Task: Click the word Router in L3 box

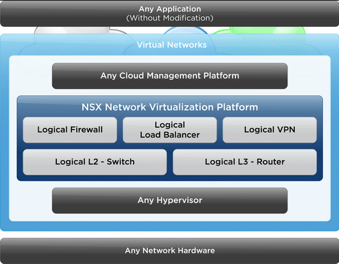Action: [271, 161]
